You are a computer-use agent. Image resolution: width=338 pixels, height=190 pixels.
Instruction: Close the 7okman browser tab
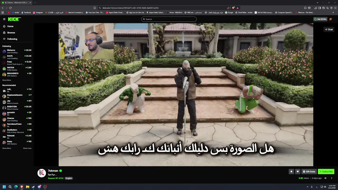[x=30, y=3]
